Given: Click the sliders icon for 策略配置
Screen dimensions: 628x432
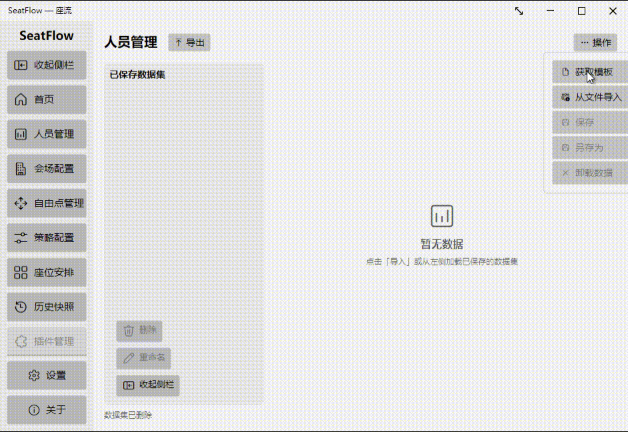Looking at the screenshot, I should 21,238.
